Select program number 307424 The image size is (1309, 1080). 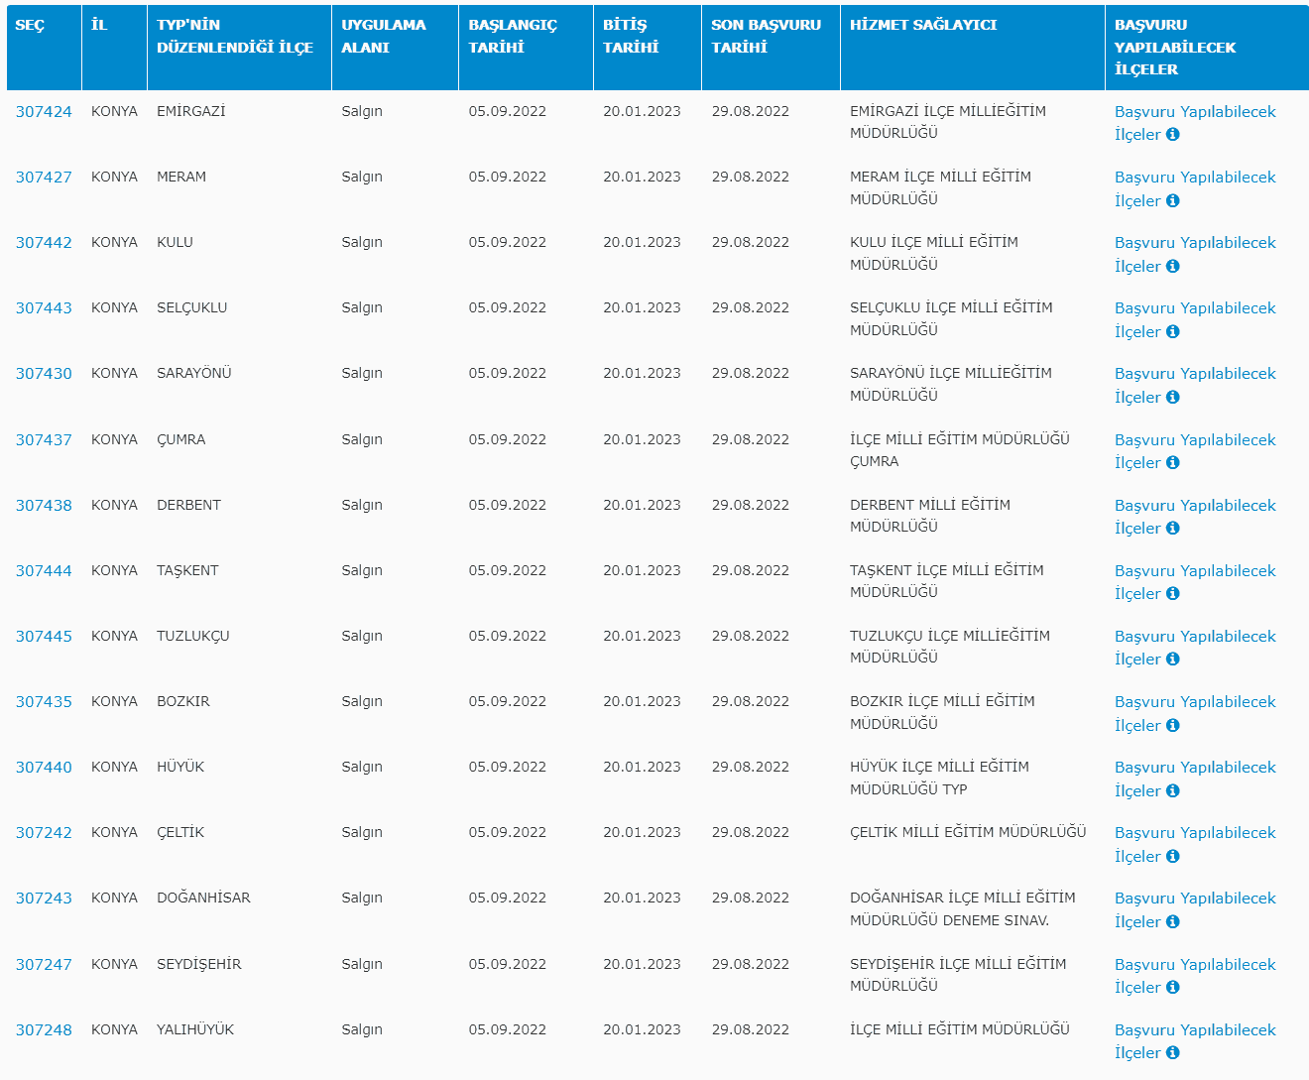point(44,112)
